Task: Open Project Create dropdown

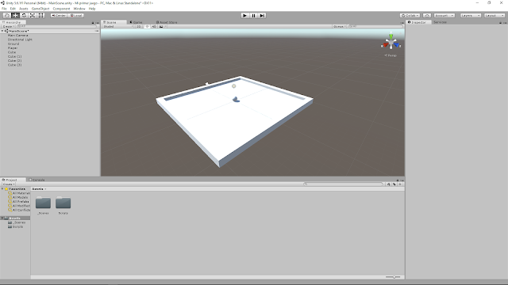Action: pos(9,184)
